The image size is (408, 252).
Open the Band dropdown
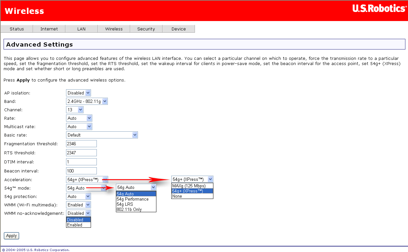click(x=87, y=101)
